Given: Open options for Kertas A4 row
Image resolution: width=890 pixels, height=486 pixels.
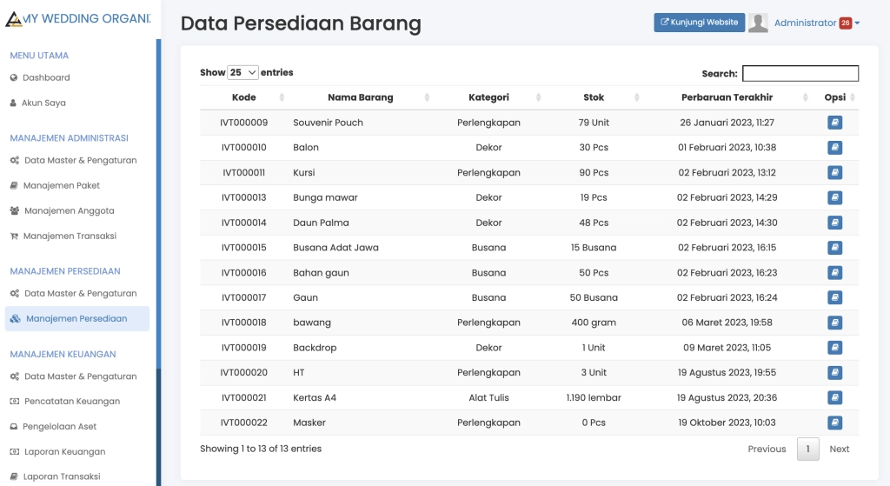Looking at the screenshot, I should point(834,397).
